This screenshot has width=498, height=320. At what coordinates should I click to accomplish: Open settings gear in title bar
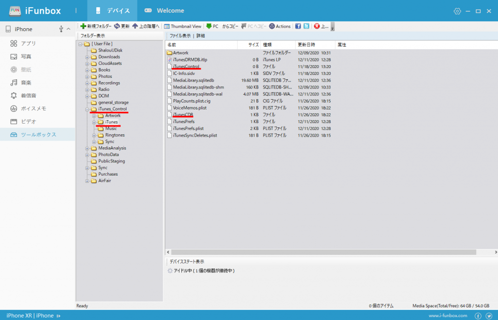(x=457, y=11)
